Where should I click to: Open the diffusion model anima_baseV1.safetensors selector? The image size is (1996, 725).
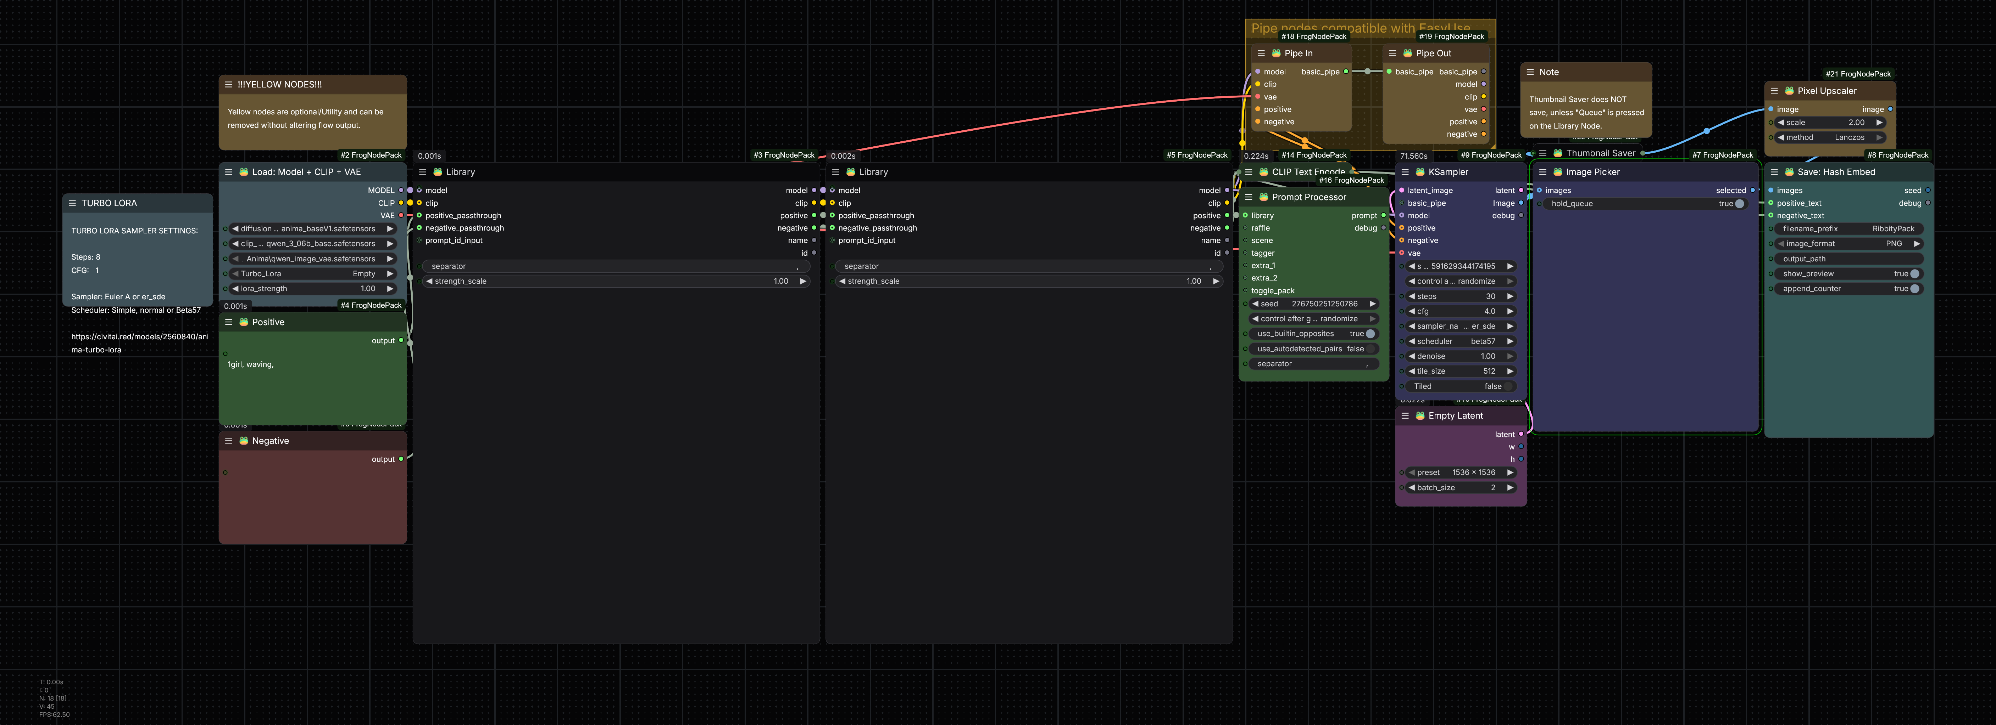click(x=313, y=229)
